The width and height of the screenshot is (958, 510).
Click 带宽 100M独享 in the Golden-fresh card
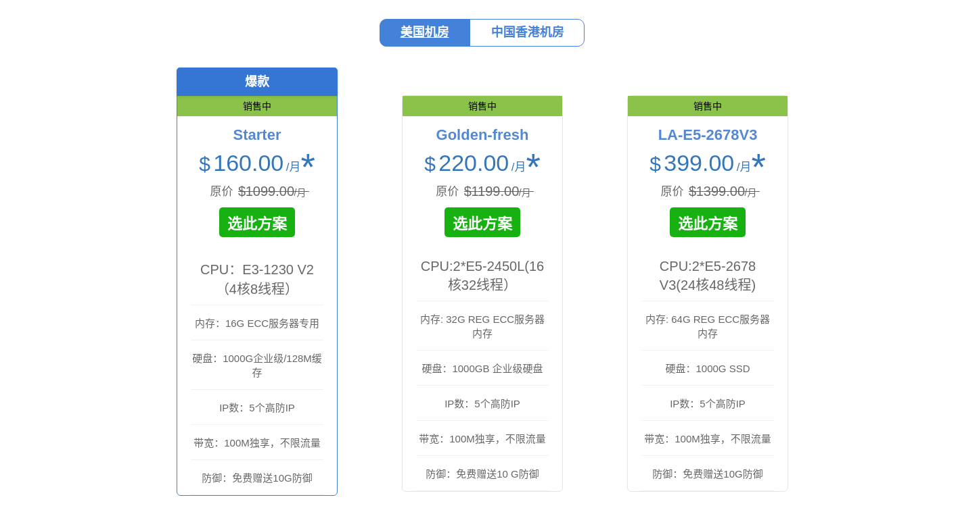coord(482,439)
